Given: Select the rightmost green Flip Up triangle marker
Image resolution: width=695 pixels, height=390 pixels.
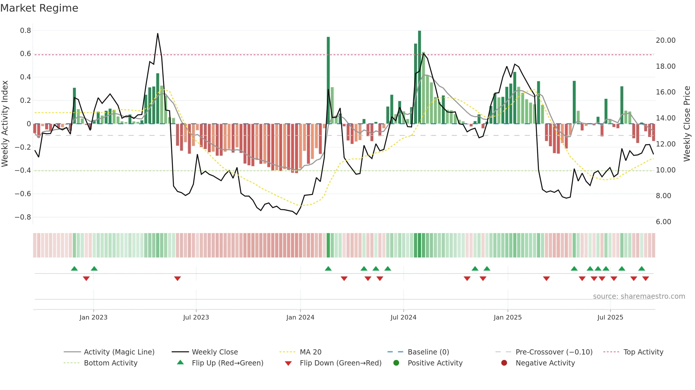Looking at the screenshot, I should (641, 268).
